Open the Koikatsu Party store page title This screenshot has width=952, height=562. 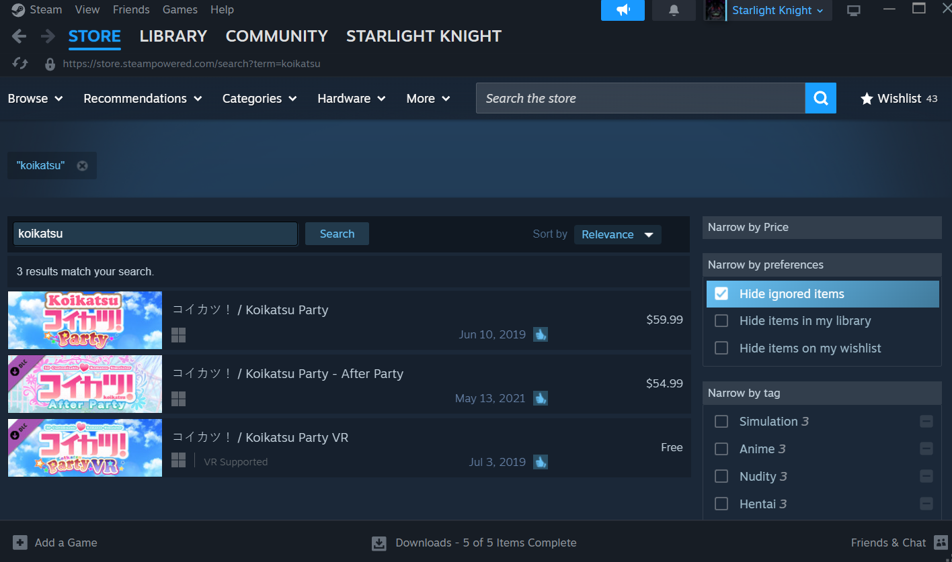(x=250, y=310)
